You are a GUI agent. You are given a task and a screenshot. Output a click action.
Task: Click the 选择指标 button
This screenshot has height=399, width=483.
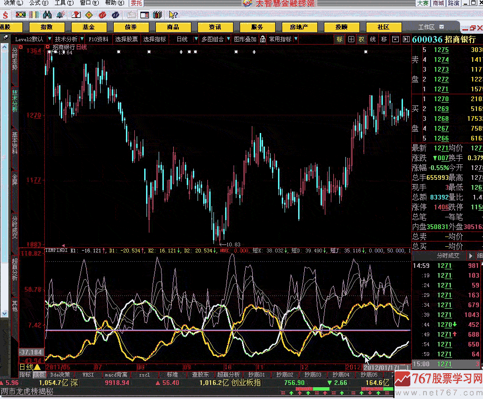[x=154, y=39]
